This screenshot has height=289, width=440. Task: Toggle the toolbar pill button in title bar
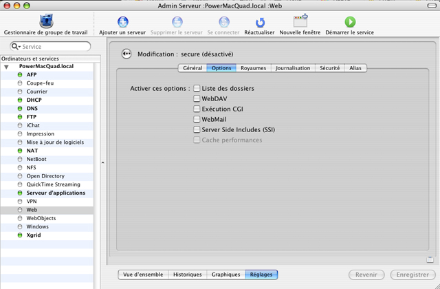coord(432,6)
